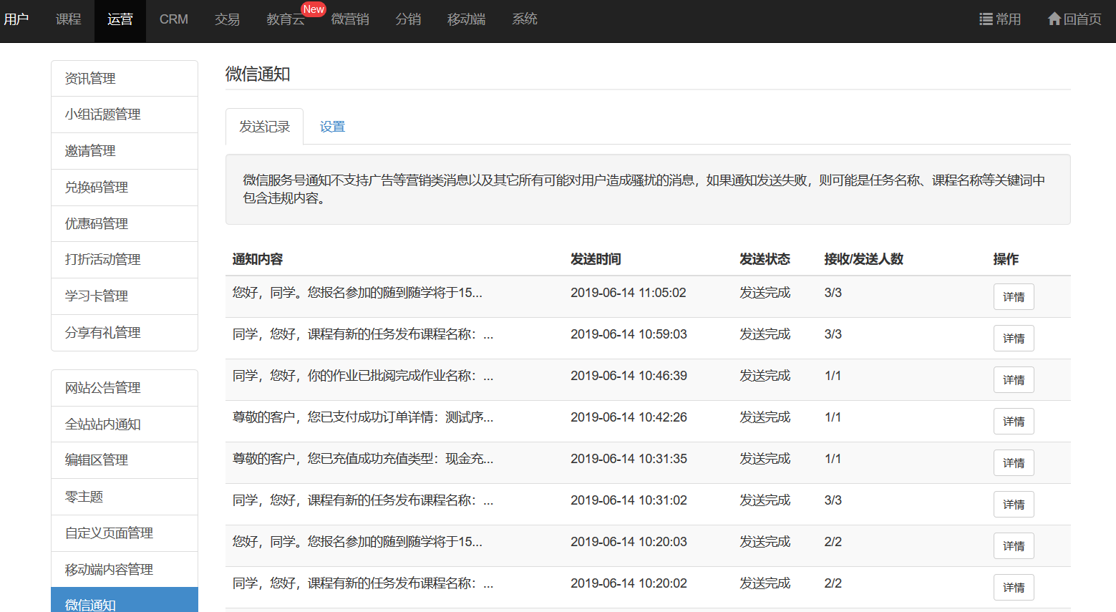This screenshot has height=612, width=1116.
Task: View 详情 of the 10:46:39 record
Action: [x=1013, y=380]
